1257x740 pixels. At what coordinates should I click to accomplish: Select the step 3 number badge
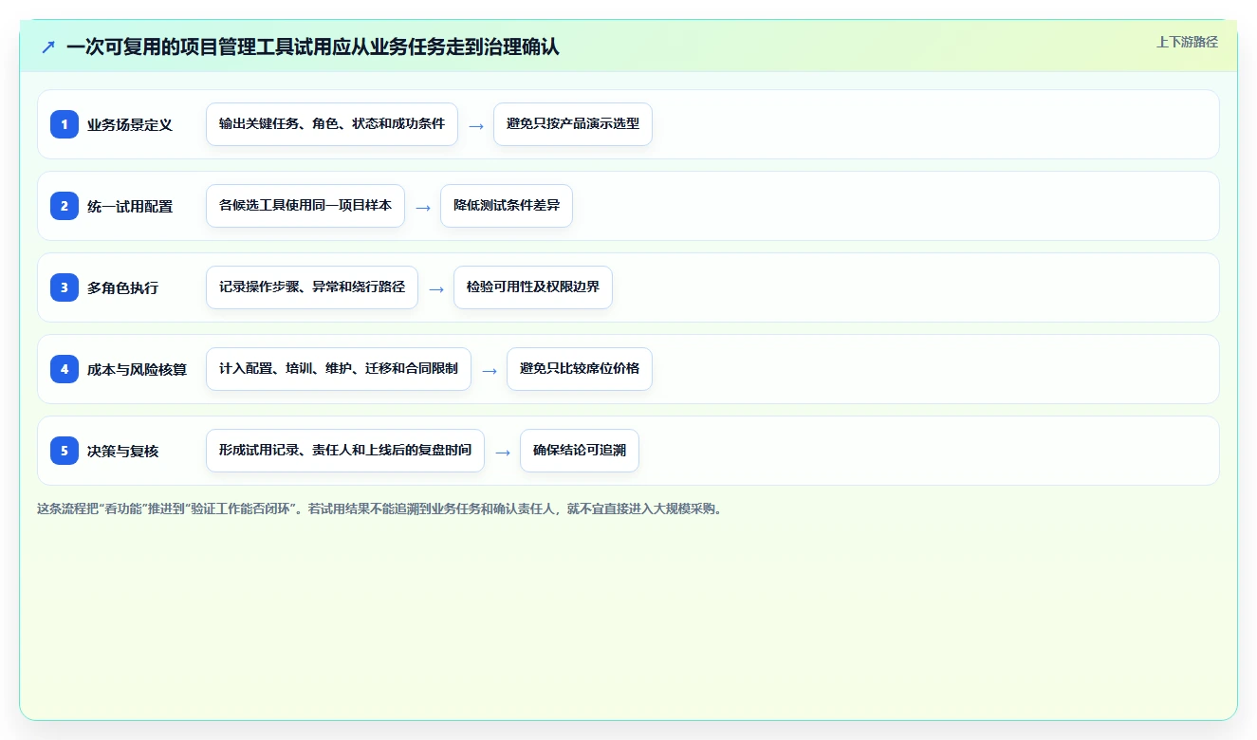pyautogui.click(x=65, y=287)
